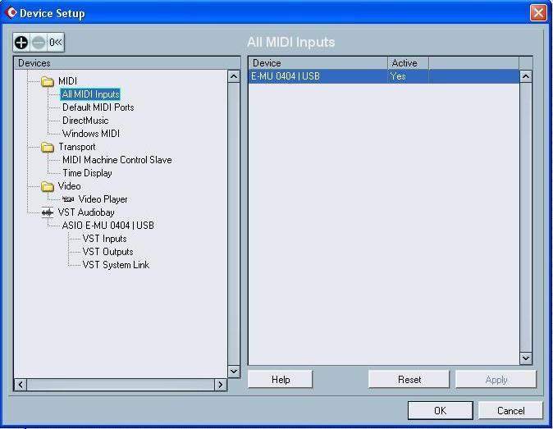
Task: Open VST System Link
Action: tap(116, 265)
